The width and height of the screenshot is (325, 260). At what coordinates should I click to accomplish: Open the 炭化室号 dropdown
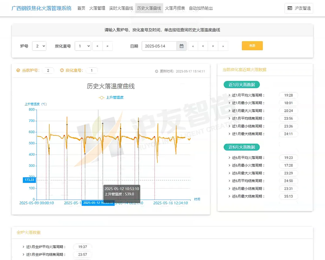point(83,46)
